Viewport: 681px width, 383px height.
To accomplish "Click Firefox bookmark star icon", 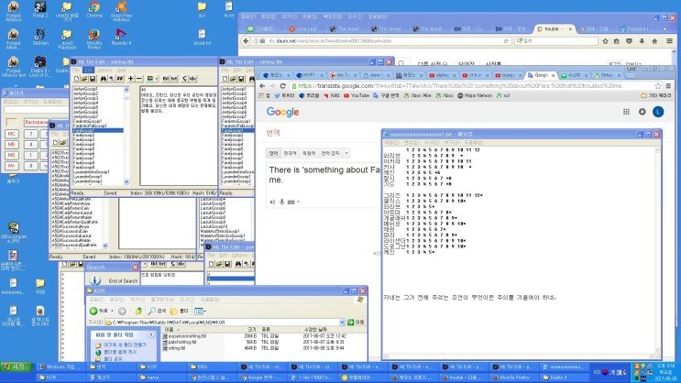I will [x=605, y=41].
